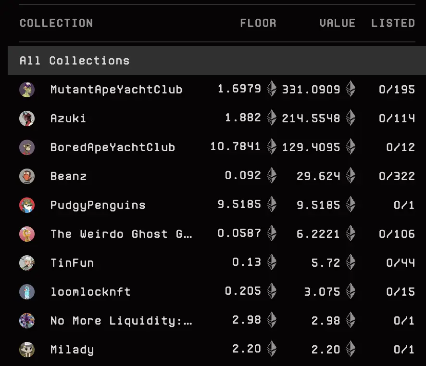The height and width of the screenshot is (366, 426).
Task: Click the ETH icon beside value 6.2221
Action: pos(351,233)
